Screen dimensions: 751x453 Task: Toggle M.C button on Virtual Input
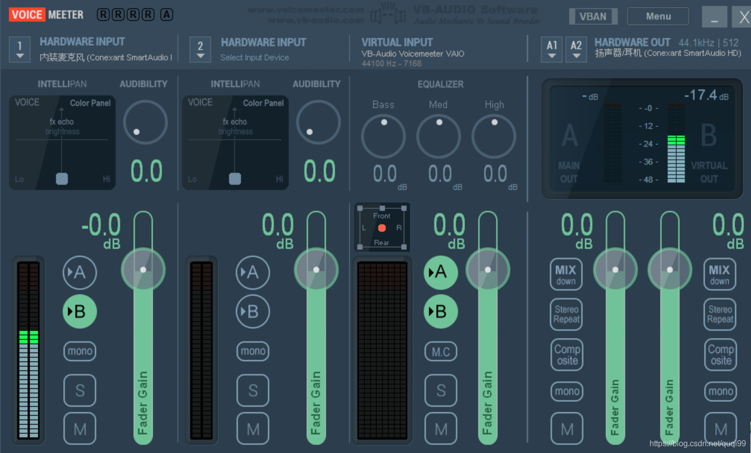(441, 352)
